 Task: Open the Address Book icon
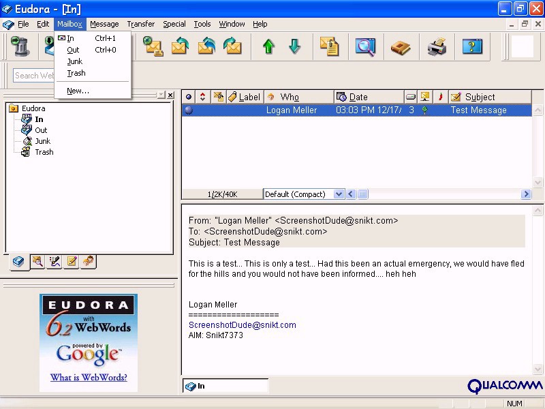(x=401, y=47)
